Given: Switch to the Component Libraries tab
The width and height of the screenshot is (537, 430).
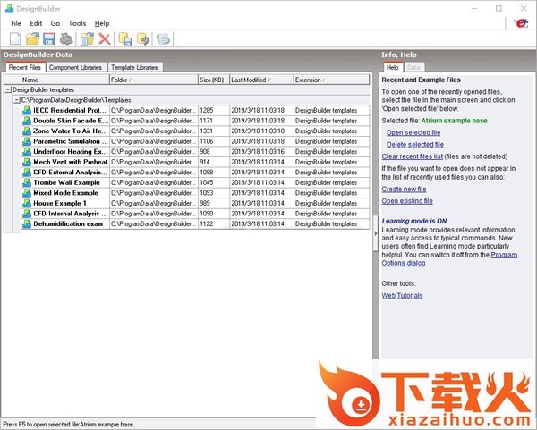Looking at the screenshot, I should coord(76,67).
